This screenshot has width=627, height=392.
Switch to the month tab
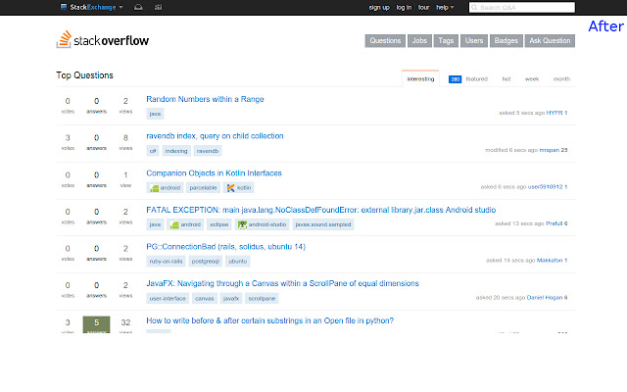tap(561, 78)
